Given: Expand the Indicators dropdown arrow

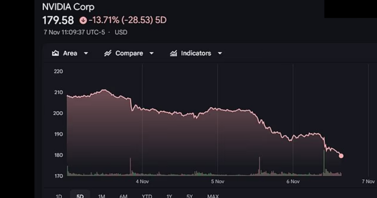Looking at the screenshot, I should pos(220,53).
